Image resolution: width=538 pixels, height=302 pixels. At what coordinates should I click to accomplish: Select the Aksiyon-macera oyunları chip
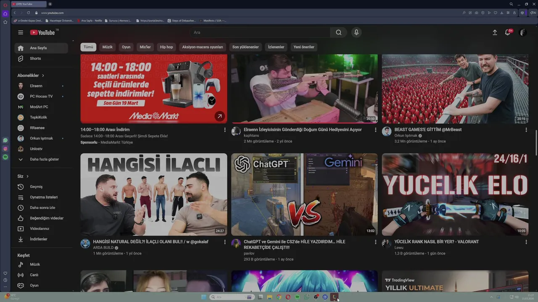click(203, 47)
